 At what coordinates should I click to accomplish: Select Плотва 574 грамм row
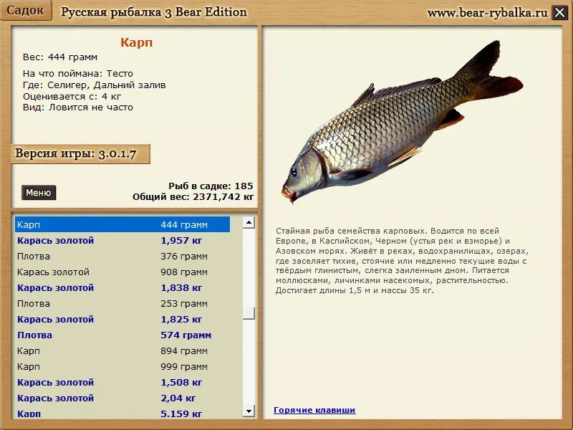click(122, 335)
